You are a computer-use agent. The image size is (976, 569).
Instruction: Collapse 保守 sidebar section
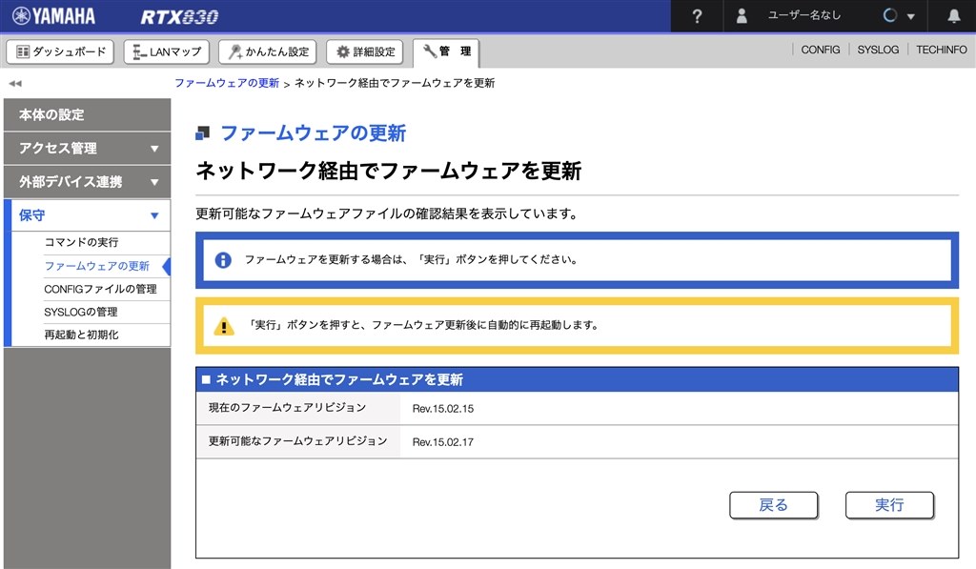(87, 215)
